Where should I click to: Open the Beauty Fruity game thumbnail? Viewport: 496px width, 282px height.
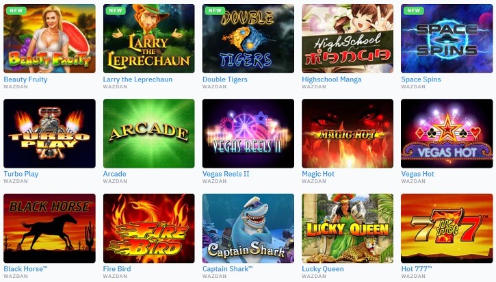point(49,38)
